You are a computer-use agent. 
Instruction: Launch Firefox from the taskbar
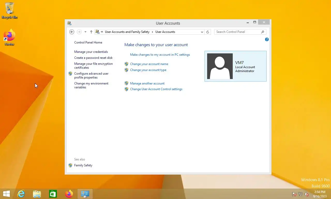coord(69,194)
